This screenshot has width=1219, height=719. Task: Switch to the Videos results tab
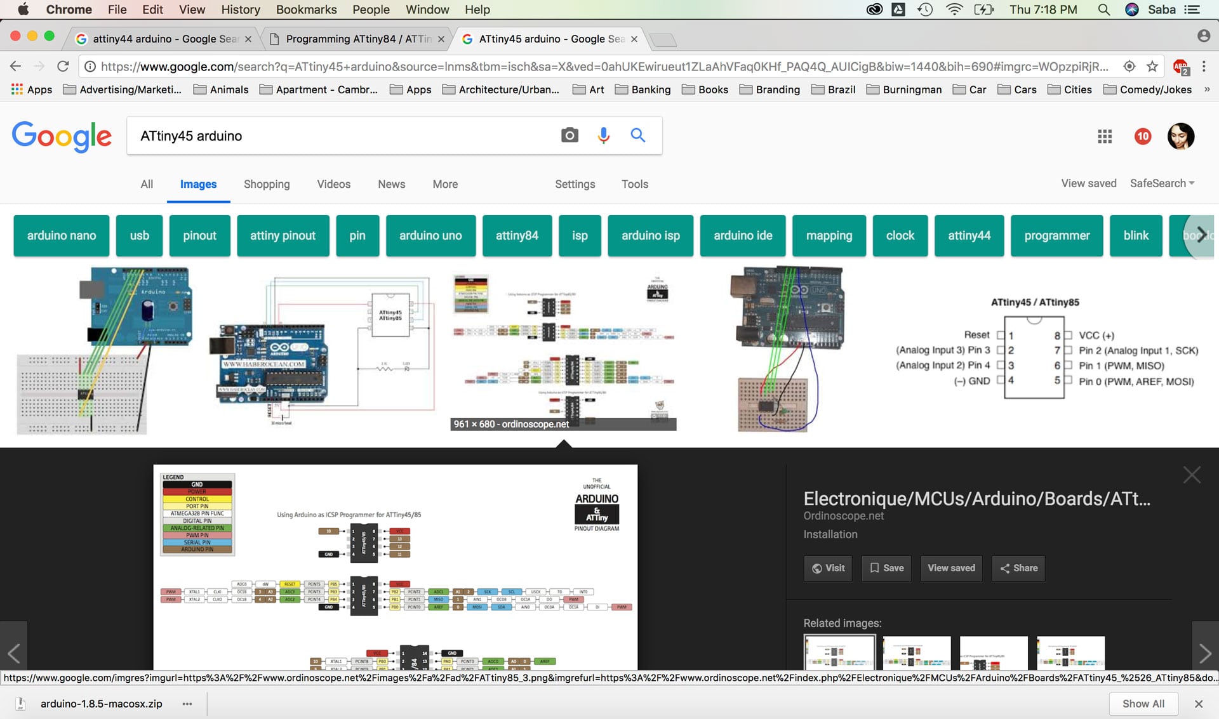(x=333, y=184)
